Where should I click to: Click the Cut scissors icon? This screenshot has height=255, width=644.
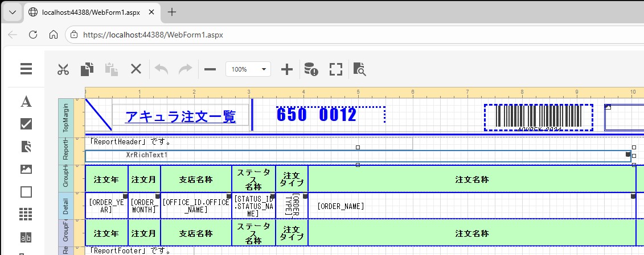click(63, 69)
